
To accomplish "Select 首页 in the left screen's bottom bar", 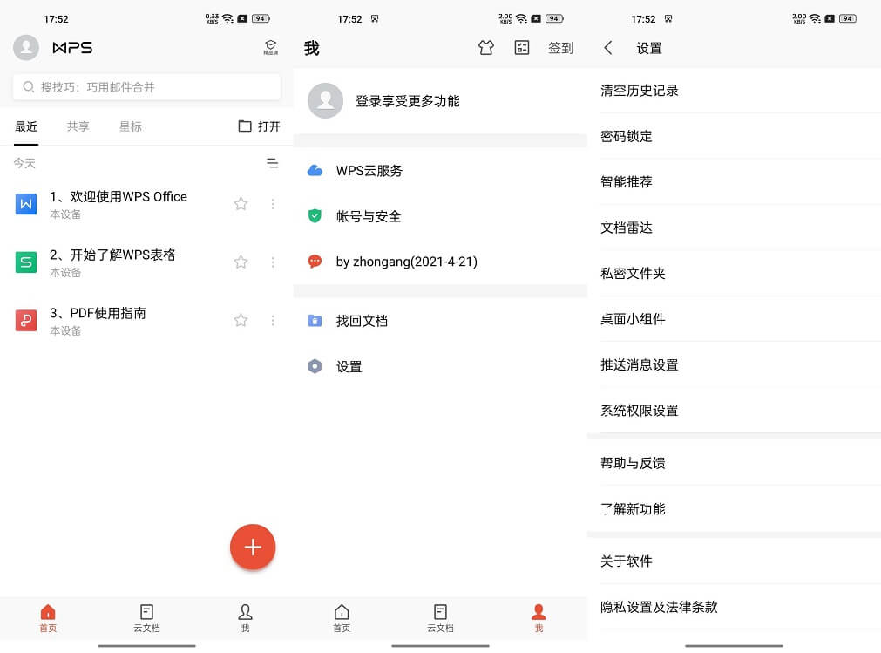I will 48,618.
